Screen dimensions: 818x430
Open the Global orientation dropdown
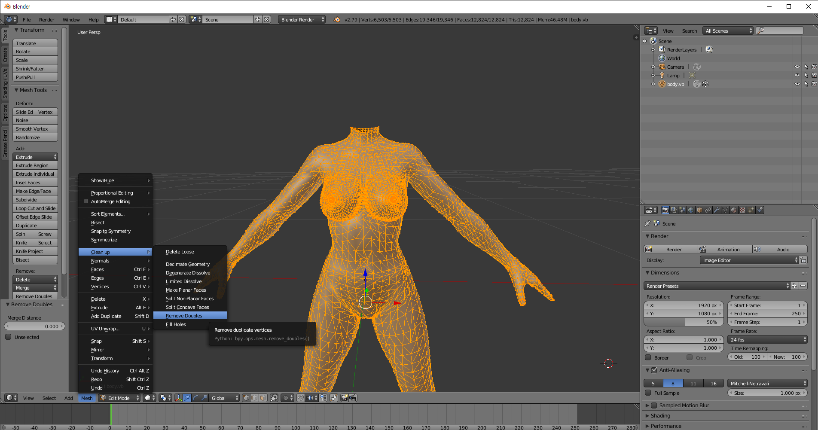point(224,398)
